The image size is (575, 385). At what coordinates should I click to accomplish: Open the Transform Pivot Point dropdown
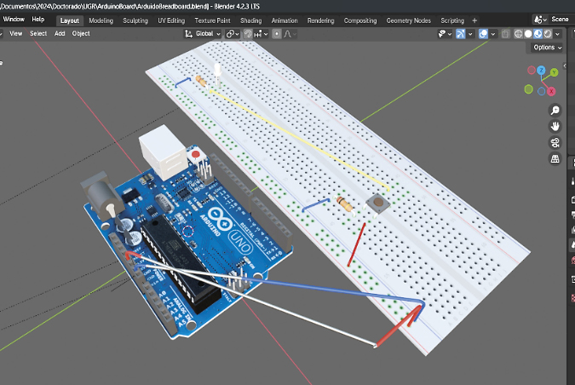[233, 34]
